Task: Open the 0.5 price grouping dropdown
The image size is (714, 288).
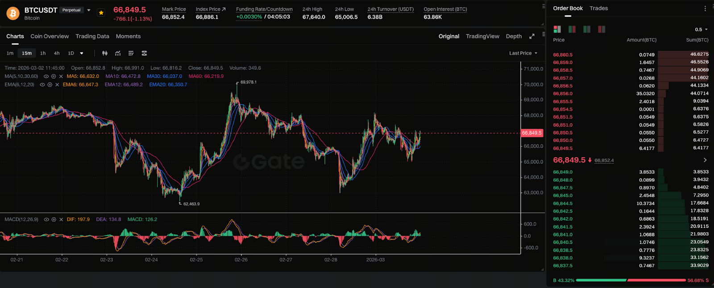Action: (701, 29)
